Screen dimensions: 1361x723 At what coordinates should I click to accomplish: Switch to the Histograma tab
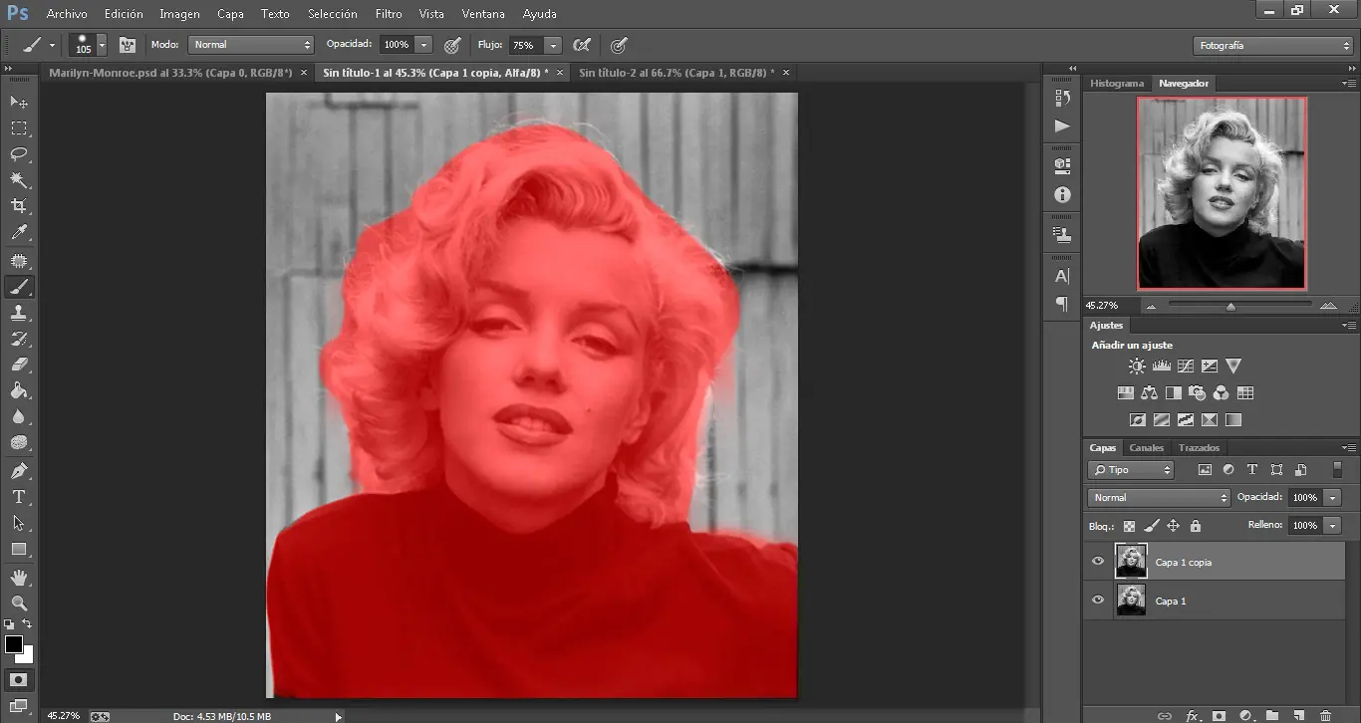pos(1117,84)
